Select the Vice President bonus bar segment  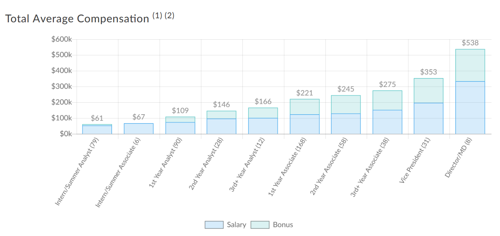(x=429, y=91)
